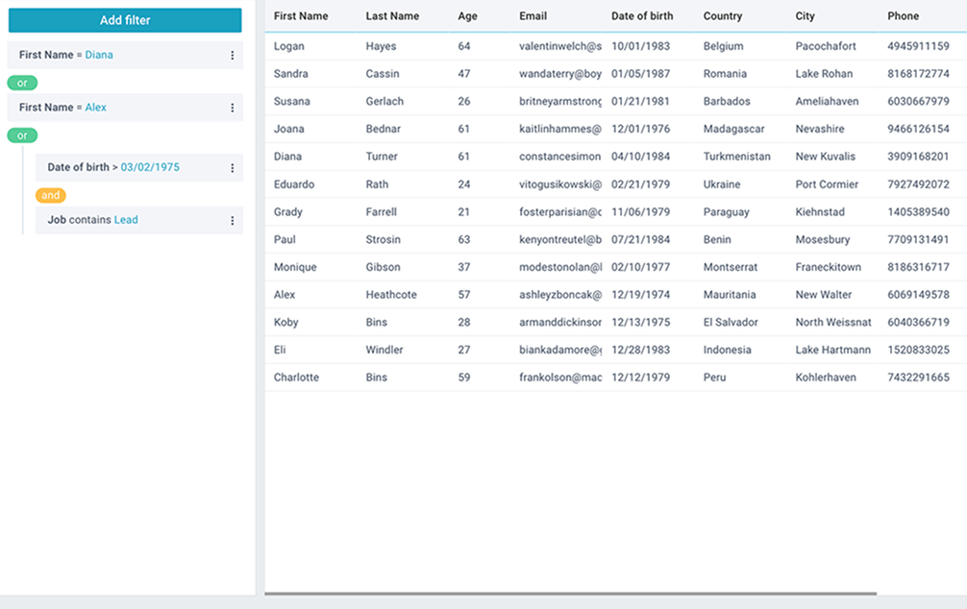The height and width of the screenshot is (609, 967).
Task: Sort by Phone column header
Action: pos(903,16)
